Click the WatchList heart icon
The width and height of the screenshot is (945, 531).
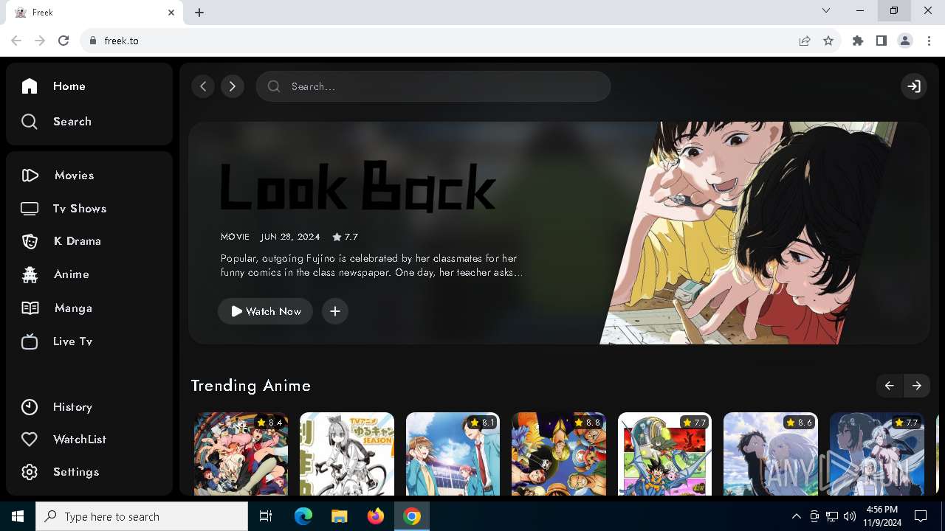tap(30, 440)
